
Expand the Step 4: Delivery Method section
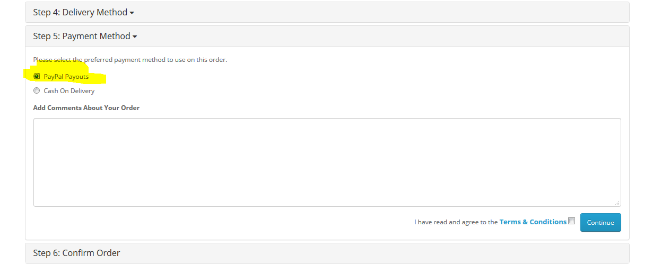[83, 12]
